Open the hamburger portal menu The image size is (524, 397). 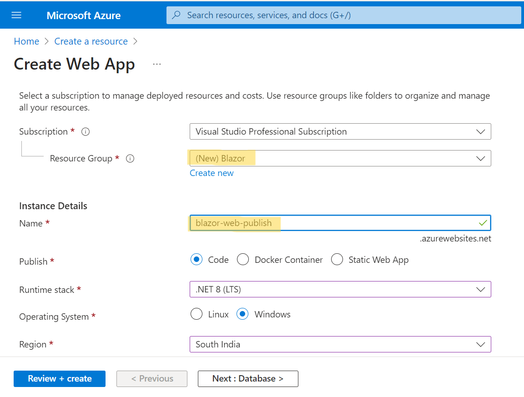(16, 15)
